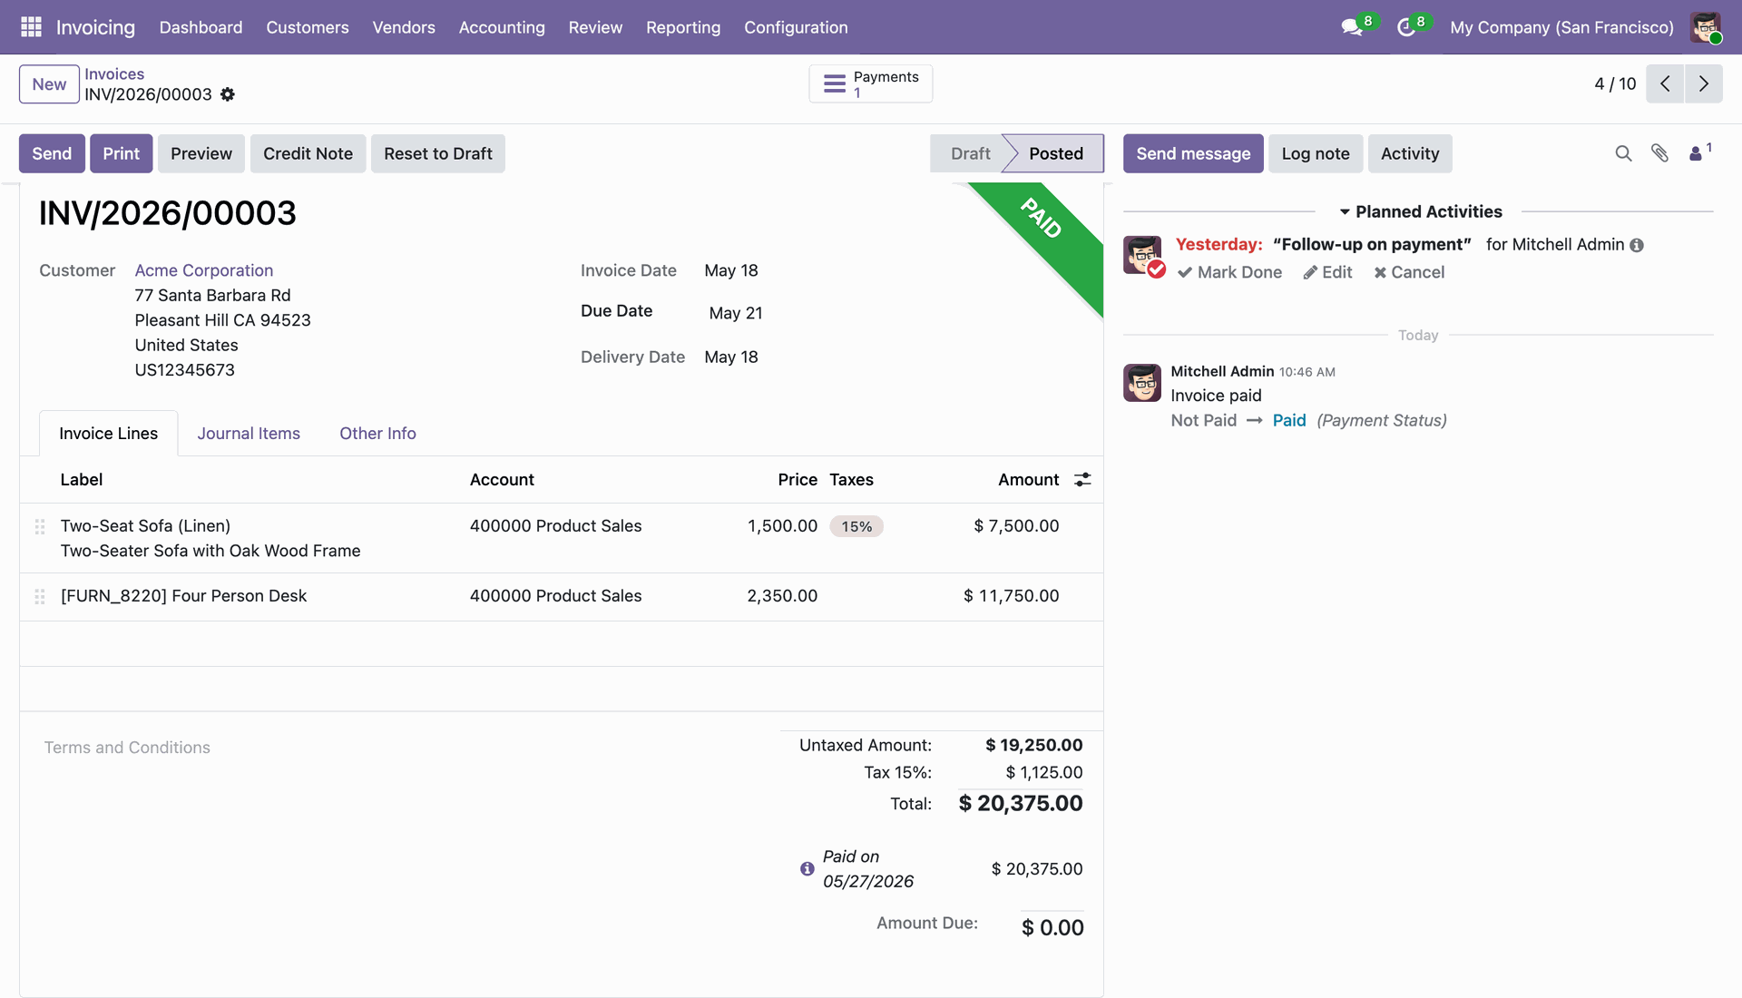Screen dimensions: 1742x998
Task: Open the Vendors menu
Action: pos(404,27)
